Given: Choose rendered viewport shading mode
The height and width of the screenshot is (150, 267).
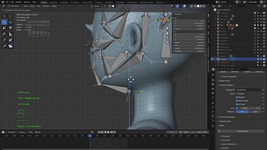Looking at the screenshot, I should pos(204,6).
